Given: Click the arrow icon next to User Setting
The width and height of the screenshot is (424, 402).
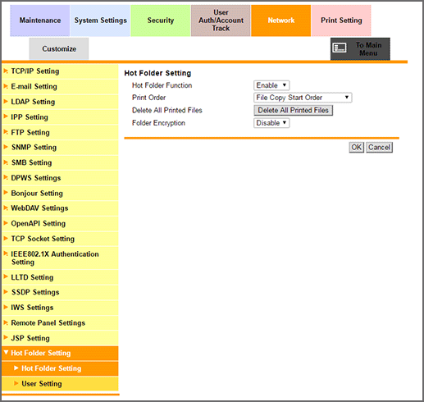Looking at the screenshot, I should pos(16,383).
